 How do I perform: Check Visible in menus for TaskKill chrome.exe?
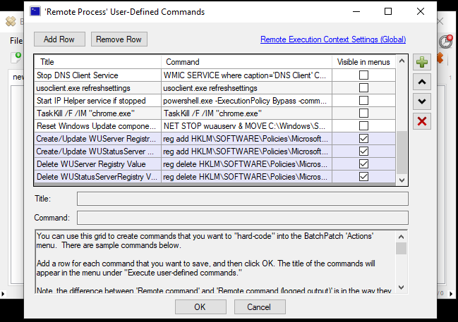[363, 113]
